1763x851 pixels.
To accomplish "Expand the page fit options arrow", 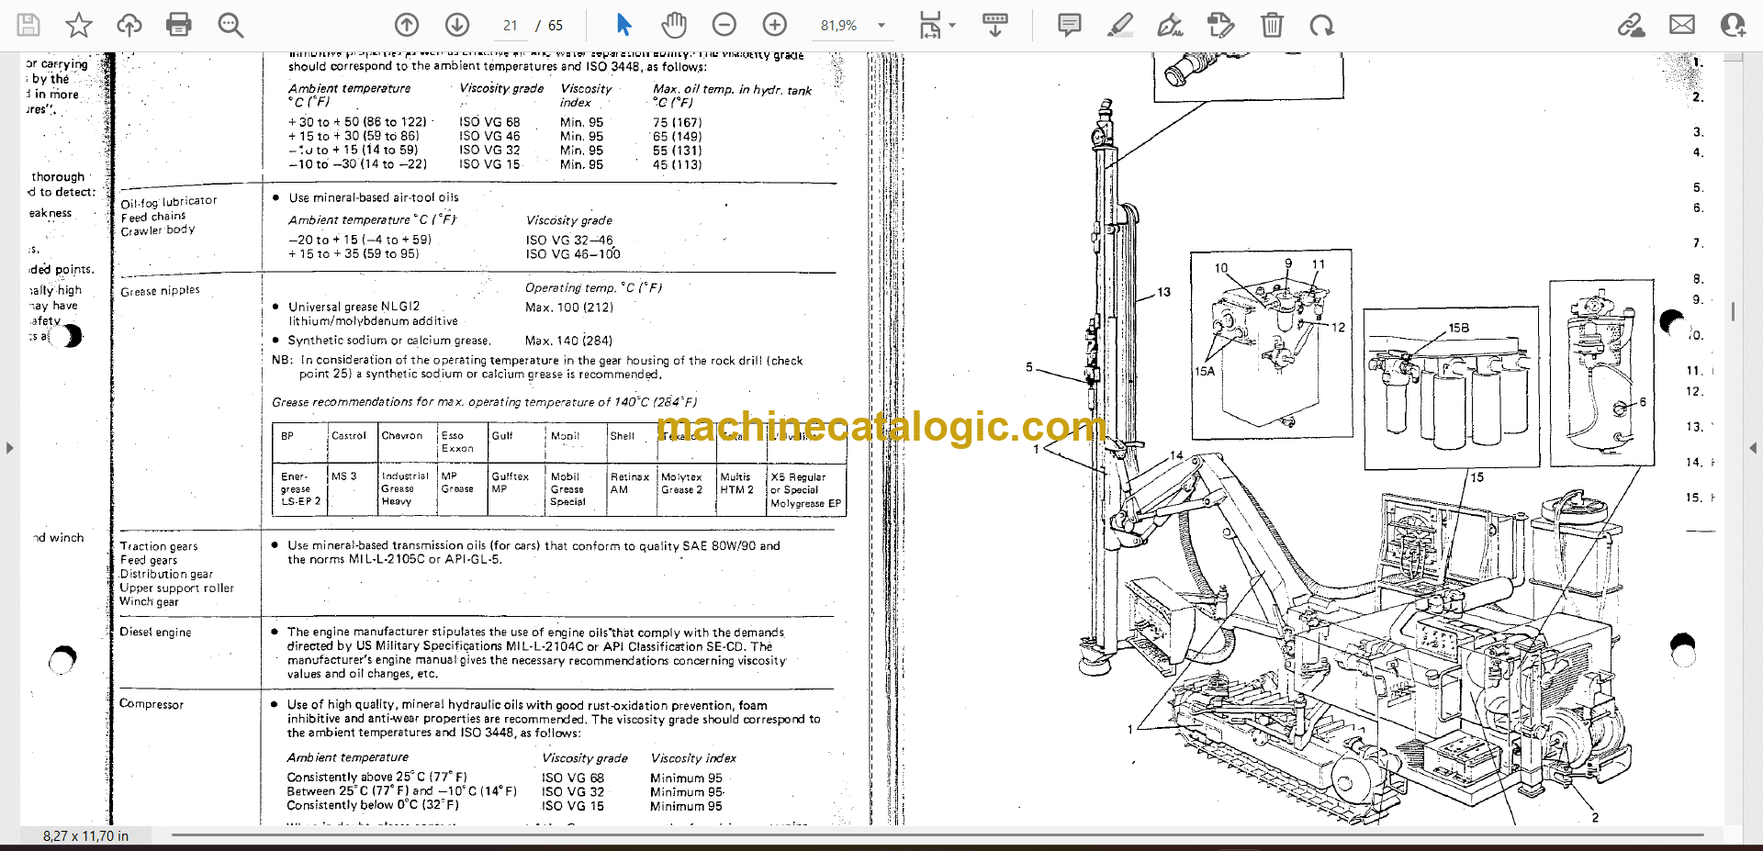I will pos(952,26).
